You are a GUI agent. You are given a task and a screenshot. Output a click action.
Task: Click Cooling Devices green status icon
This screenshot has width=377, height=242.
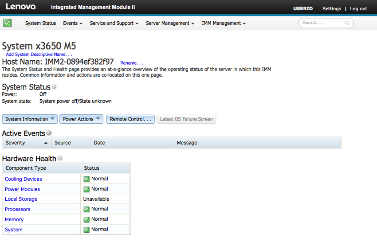point(86,179)
